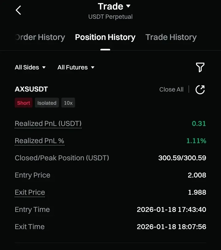Screen dimensions: 221x250
Task: Tap the back arrow icon
Action: tap(18, 10)
